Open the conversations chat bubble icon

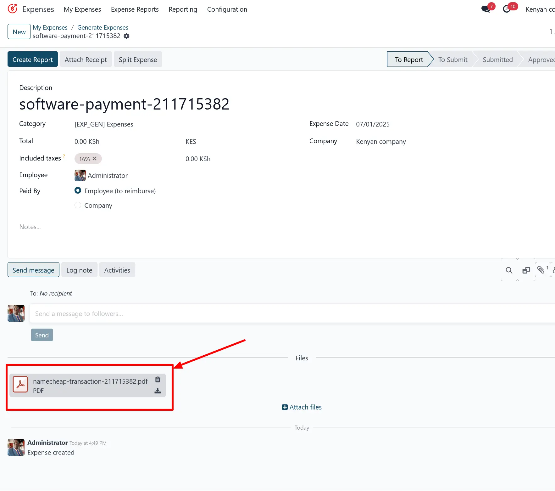point(486,9)
